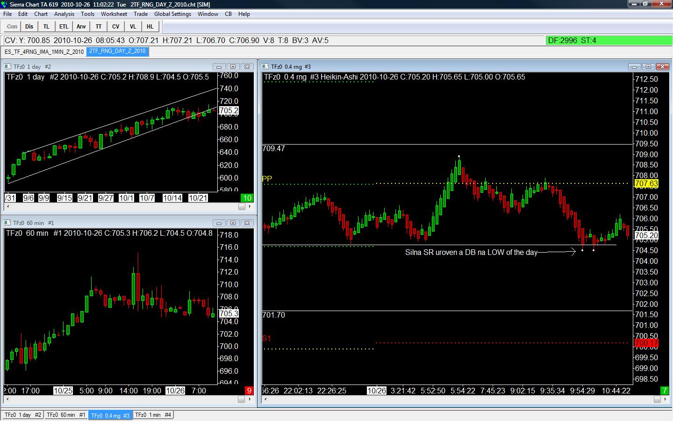This screenshot has width=673, height=421.
Task: Switch to bottom tab TFz0 1 day #2
Action: (x=23, y=415)
